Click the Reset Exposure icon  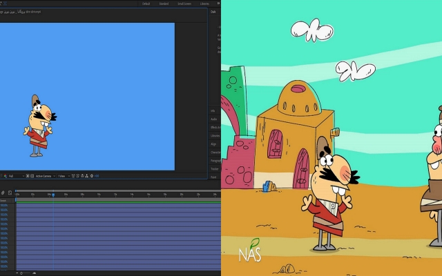coord(92,176)
